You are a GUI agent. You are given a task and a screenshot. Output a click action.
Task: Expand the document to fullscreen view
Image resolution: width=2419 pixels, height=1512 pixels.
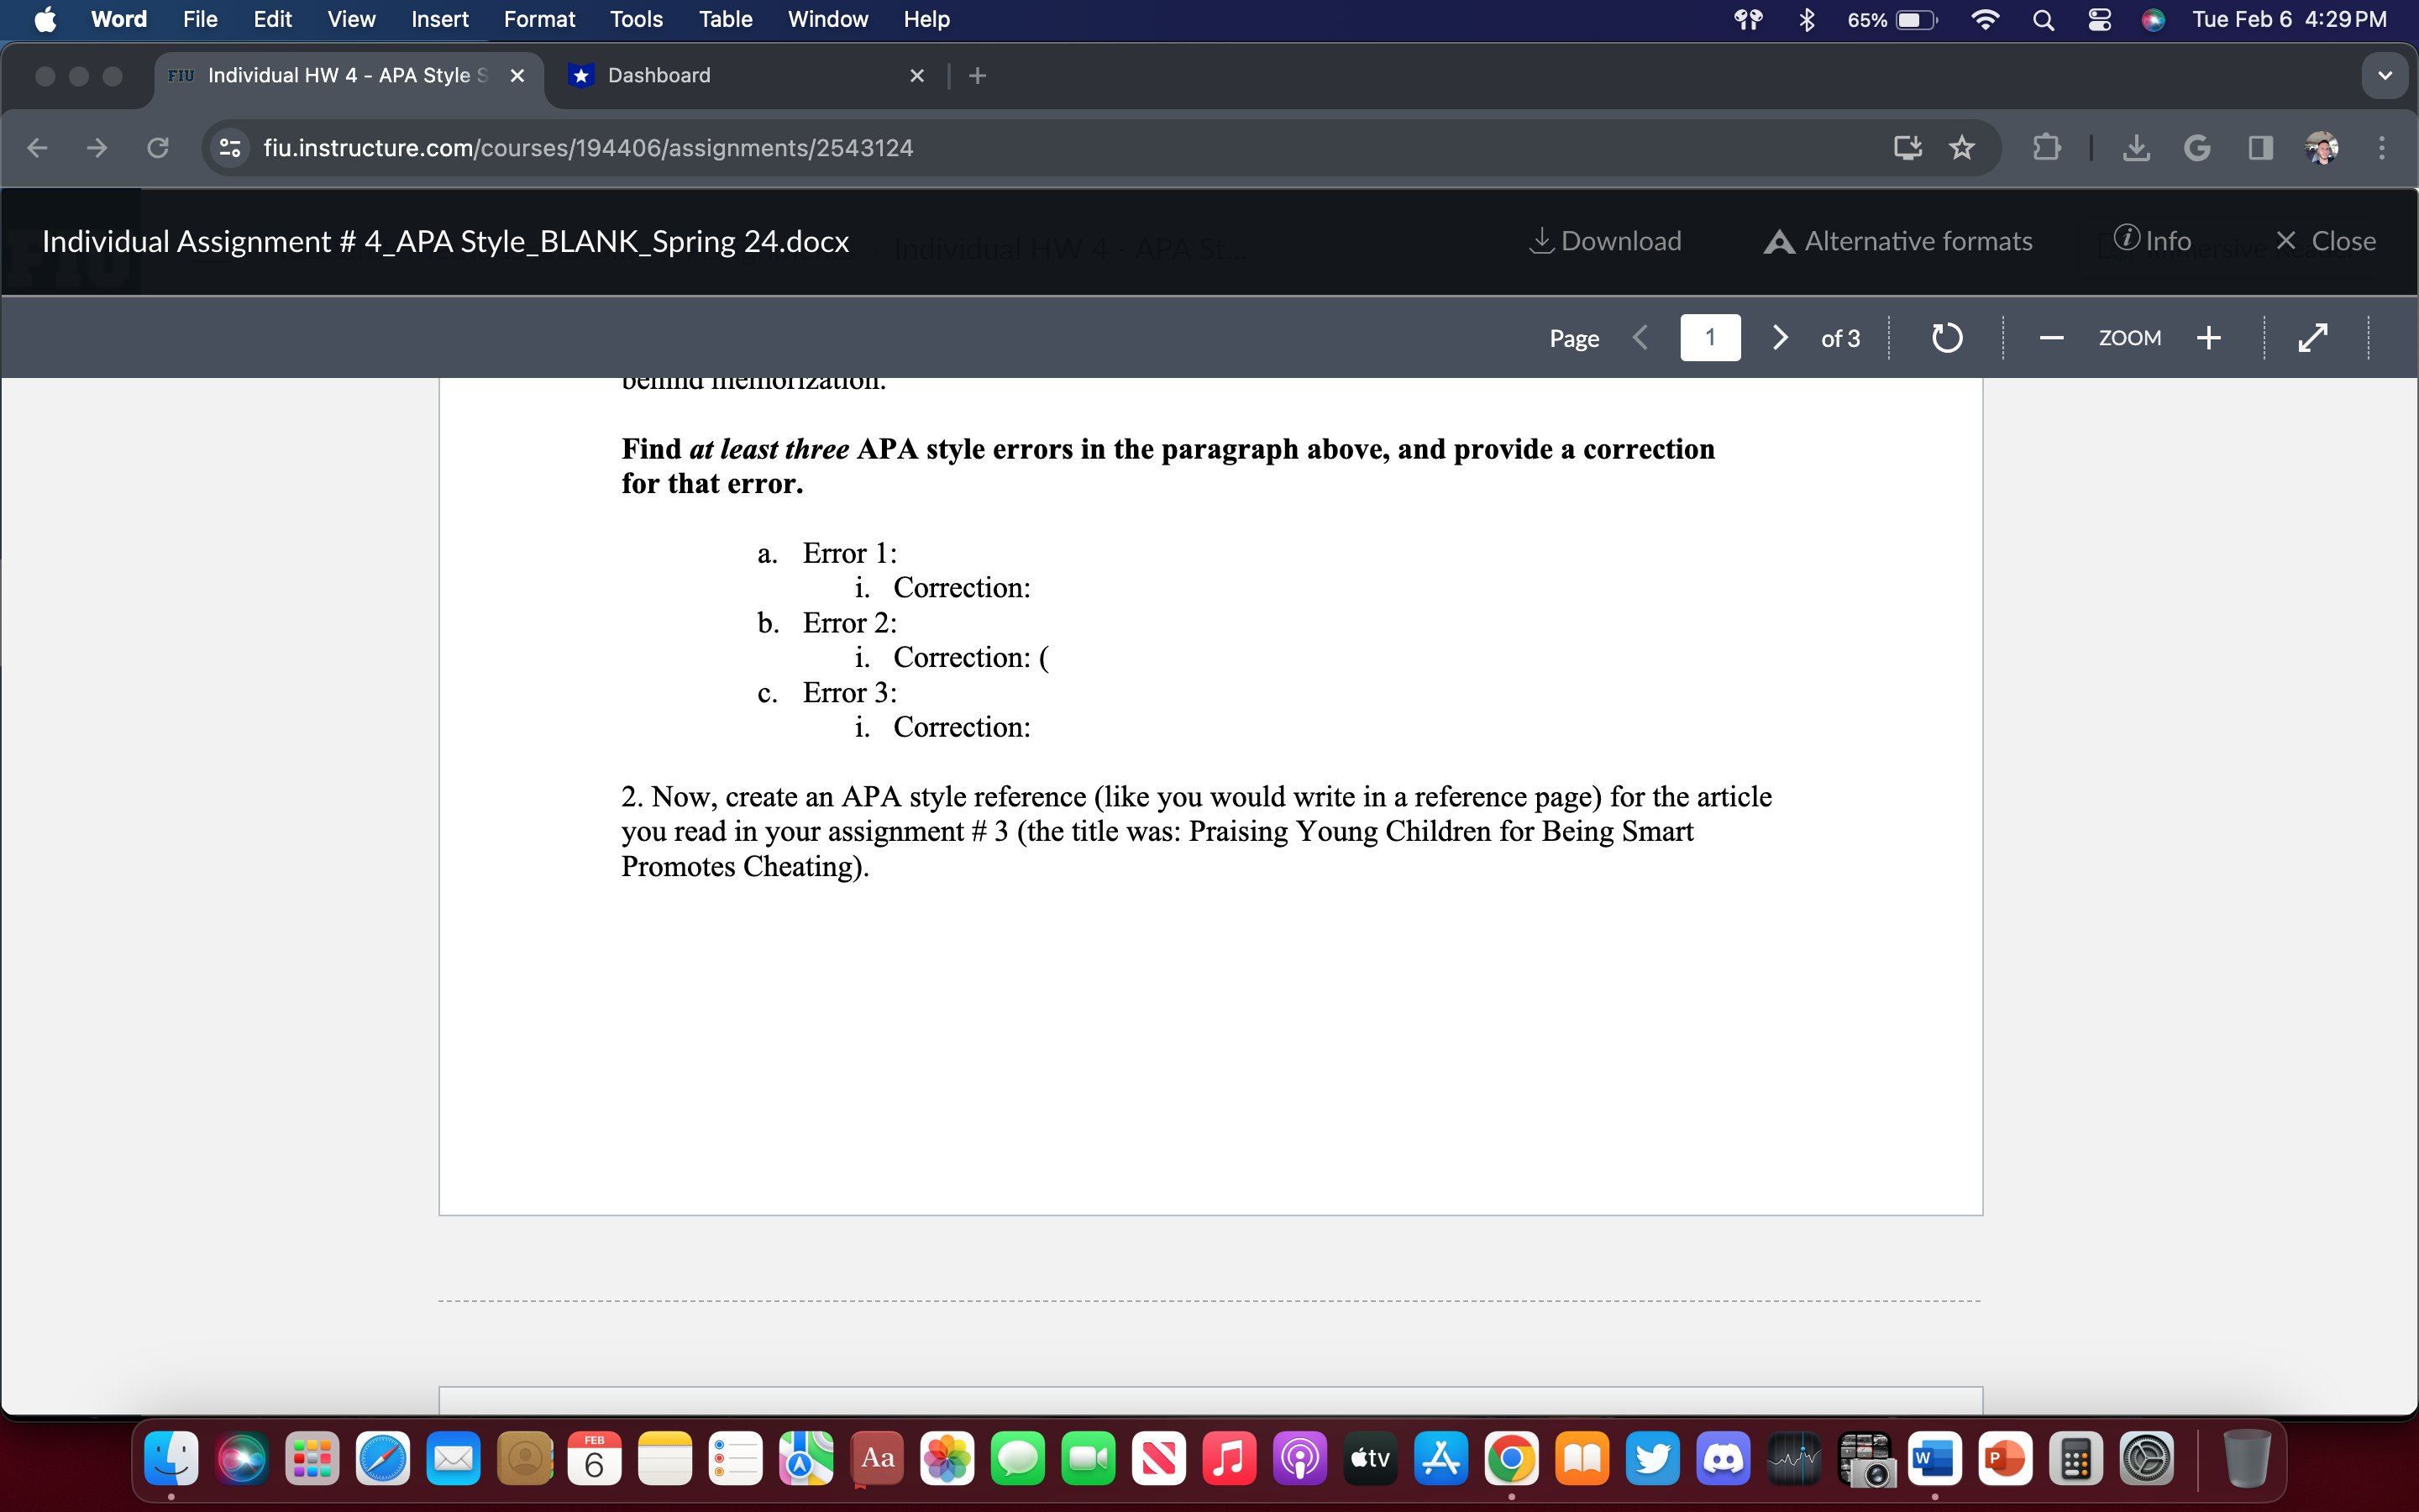2313,337
